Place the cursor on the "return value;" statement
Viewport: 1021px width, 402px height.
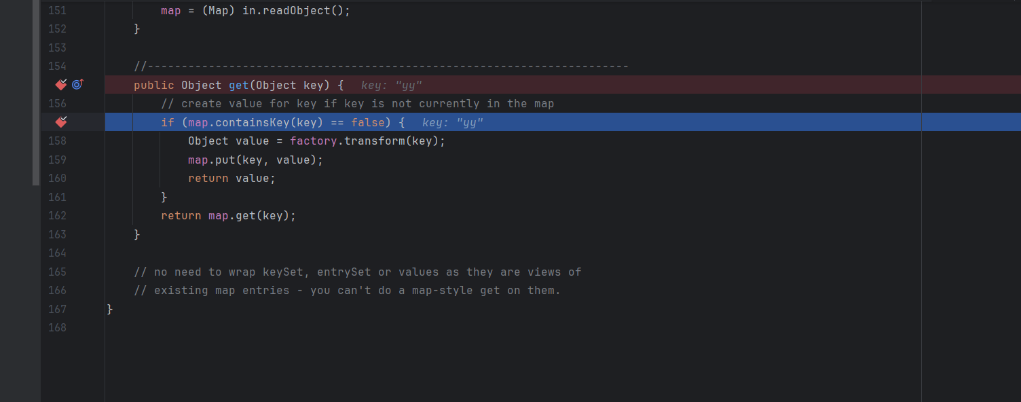point(231,179)
